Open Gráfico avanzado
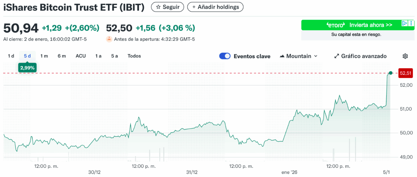 tap(360, 56)
